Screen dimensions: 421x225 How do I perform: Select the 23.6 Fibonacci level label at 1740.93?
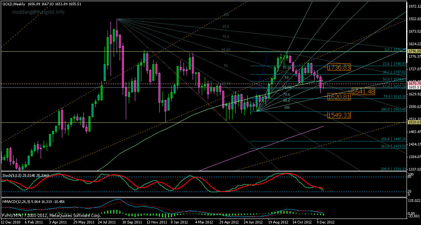coord(395,63)
